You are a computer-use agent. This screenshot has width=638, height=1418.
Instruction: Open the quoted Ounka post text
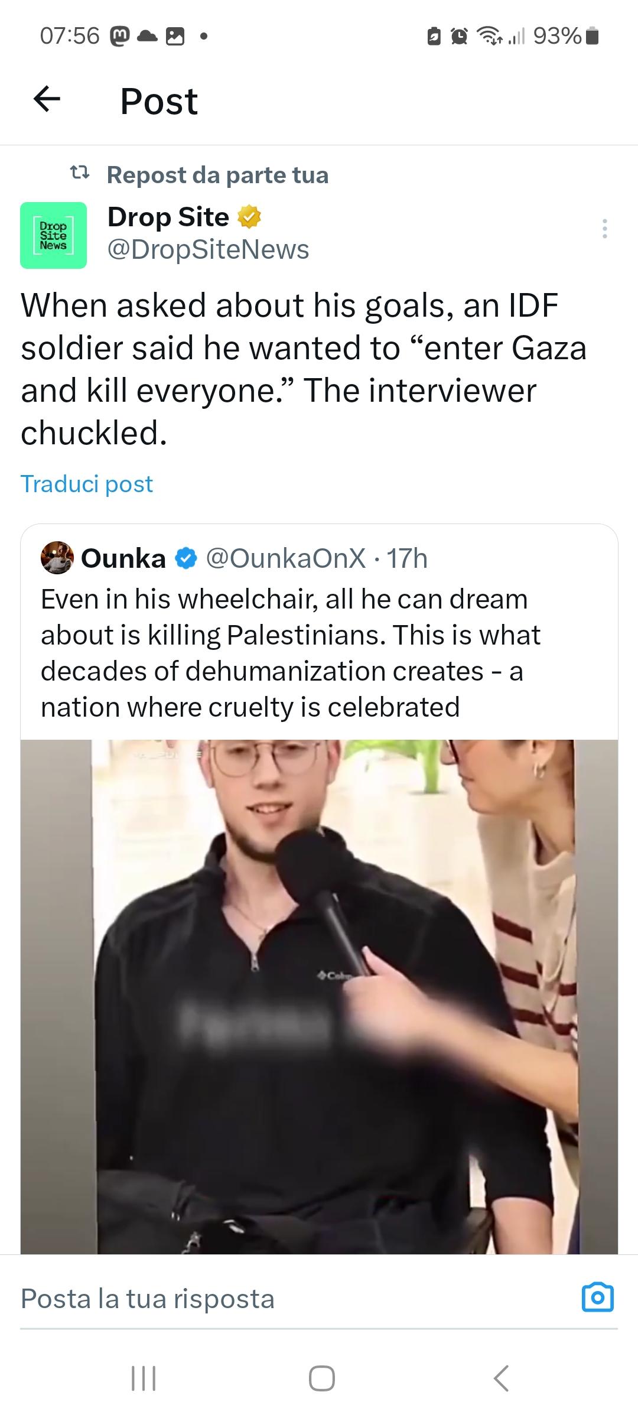pyautogui.click(x=289, y=653)
